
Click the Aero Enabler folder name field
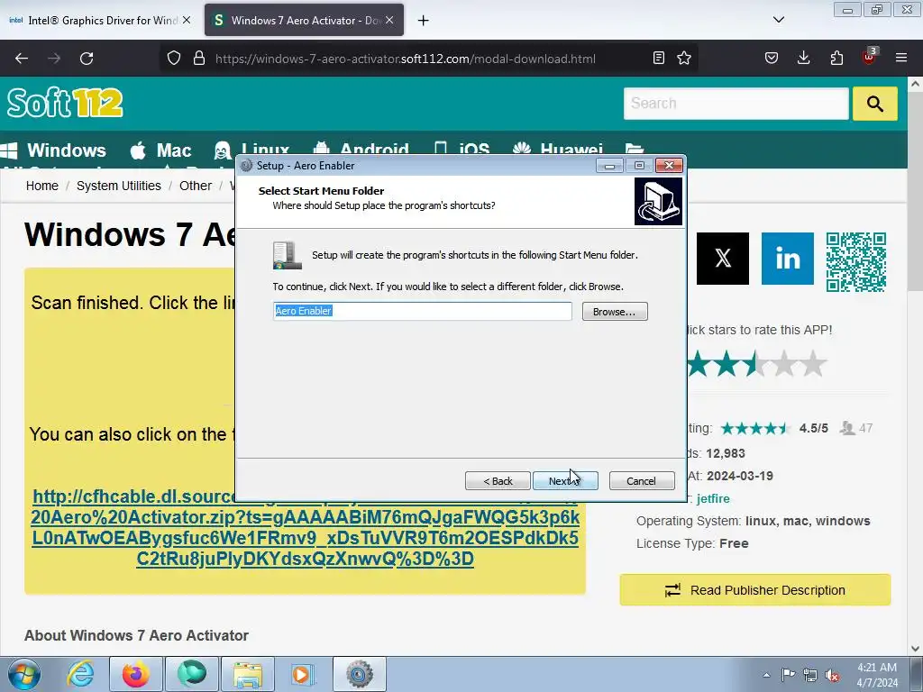pyautogui.click(x=422, y=311)
